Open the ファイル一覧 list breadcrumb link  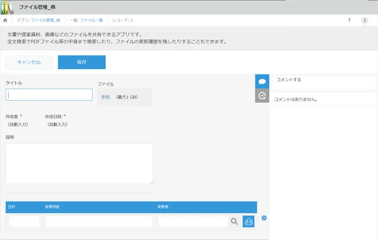91,20
